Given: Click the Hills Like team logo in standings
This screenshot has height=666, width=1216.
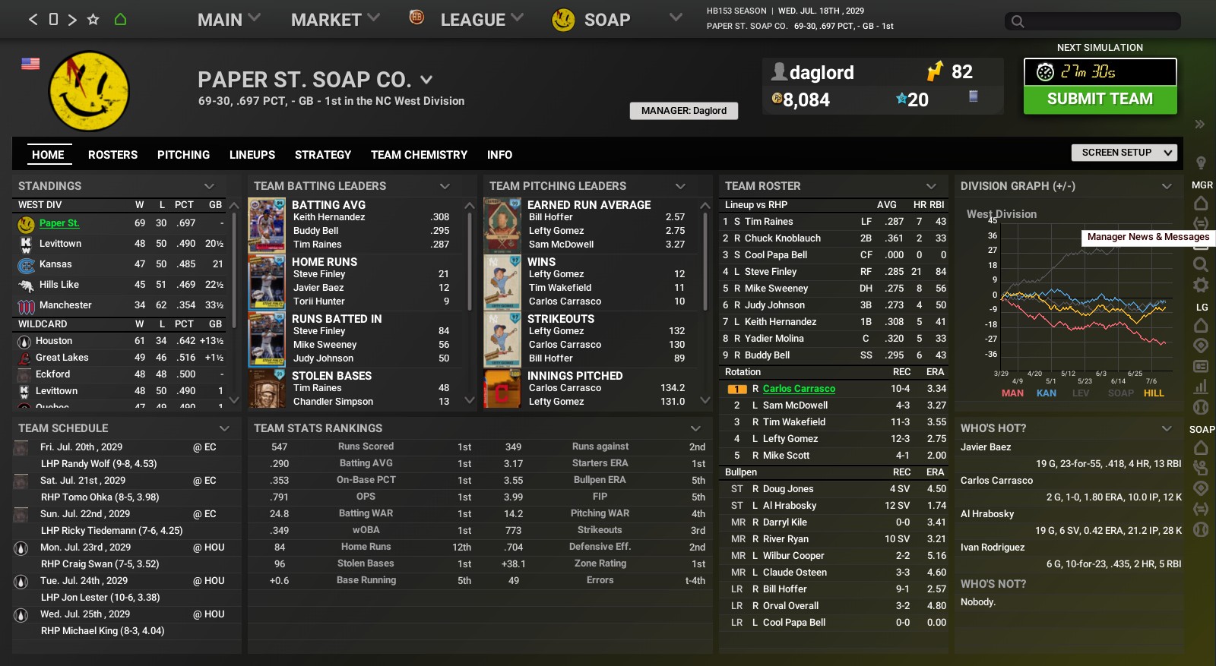Looking at the screenshot, I should (26, 286).
